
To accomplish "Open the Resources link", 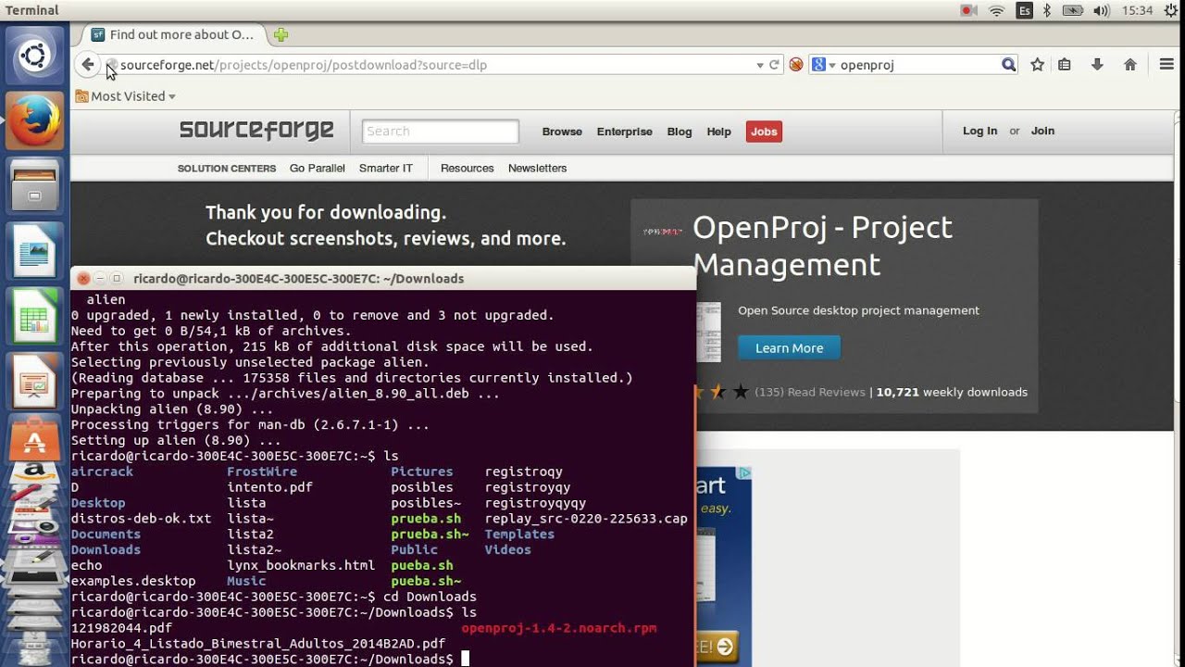I will point(467,168).
